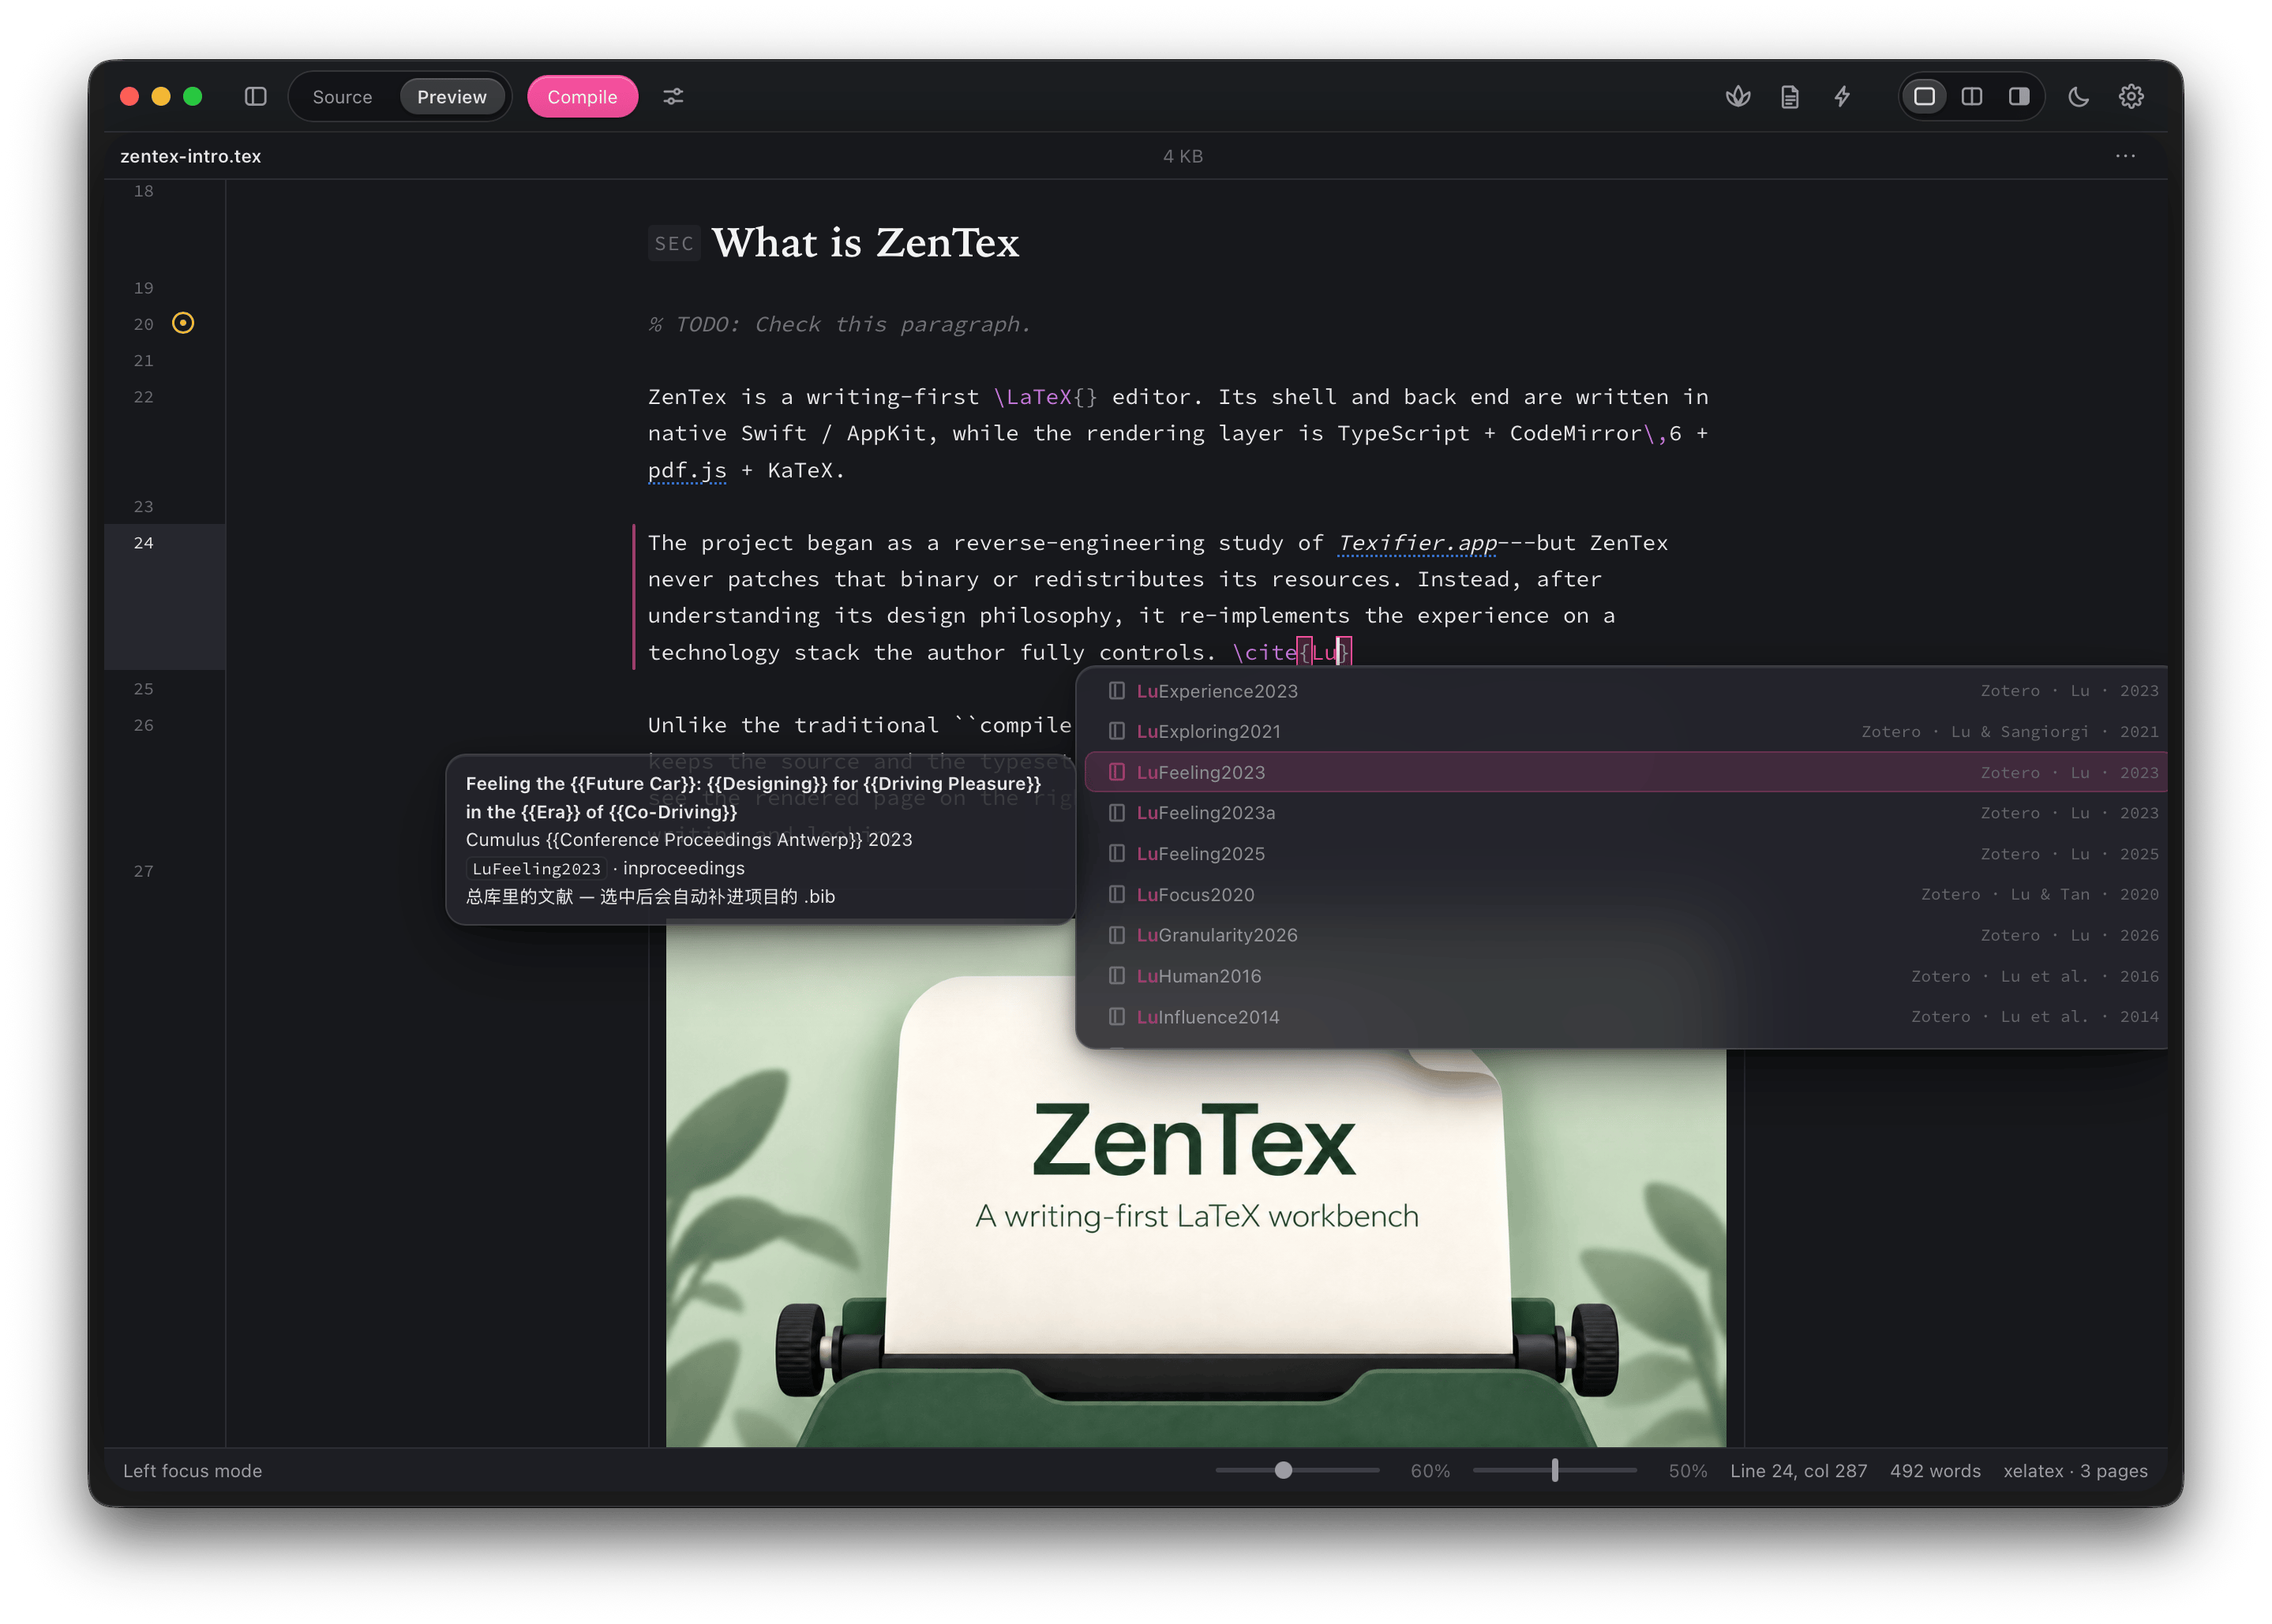The width and height of the screenshot is (2272, 1624).
Task: Click the \cite{Lu} command text
Action: tap(1292, 652)
